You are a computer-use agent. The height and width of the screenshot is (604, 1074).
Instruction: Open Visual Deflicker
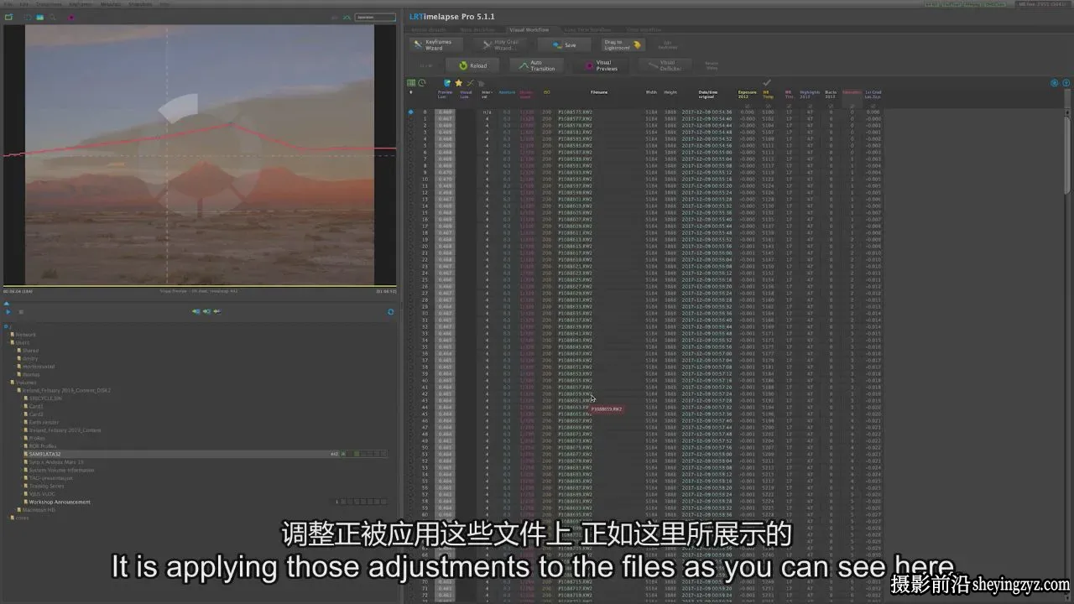665,65
